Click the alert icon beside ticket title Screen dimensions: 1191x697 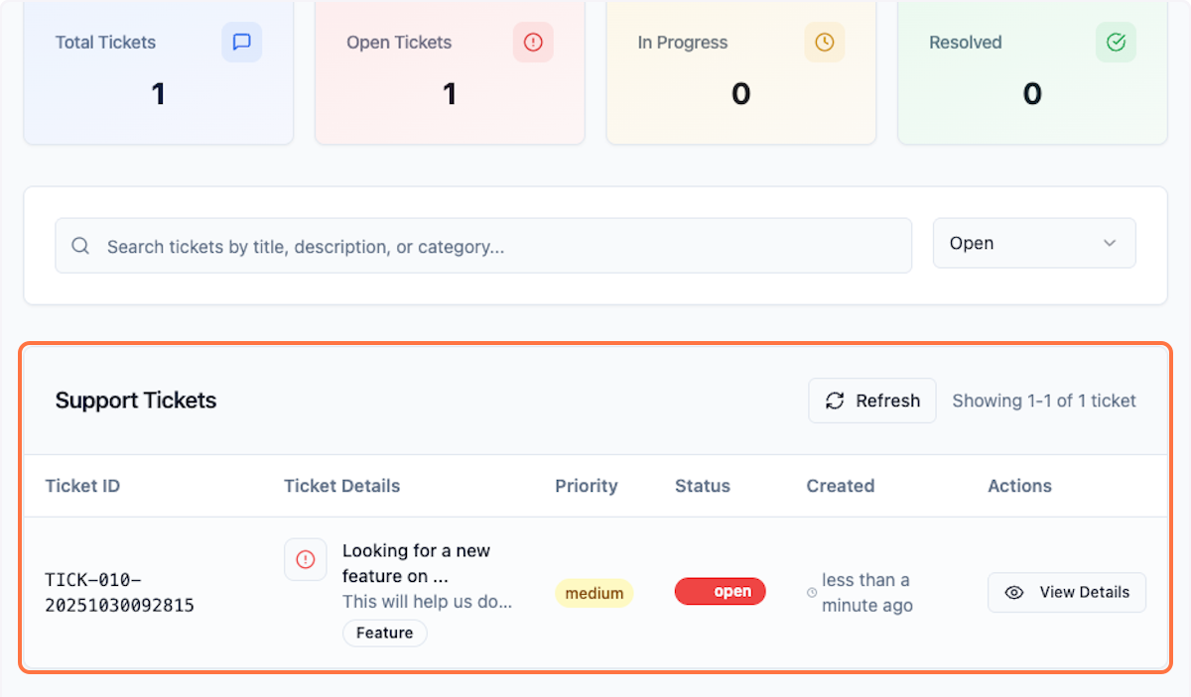click(x=306, y=560)
